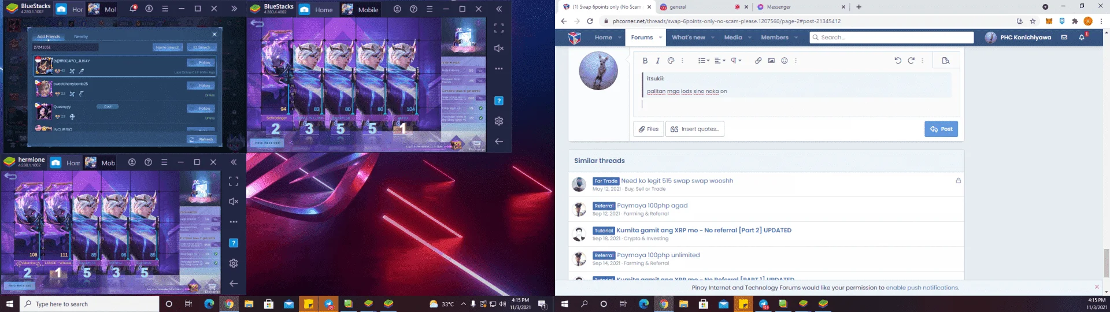Open thread Paymaya 100php agad
Image resolution: width=1110 pixels, height=312 pixels.
tap(652, 206)
